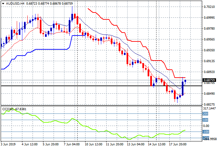Click the CCI 100 level label
The width and height of the screenshot is (217, 148).
coord(205,120)
